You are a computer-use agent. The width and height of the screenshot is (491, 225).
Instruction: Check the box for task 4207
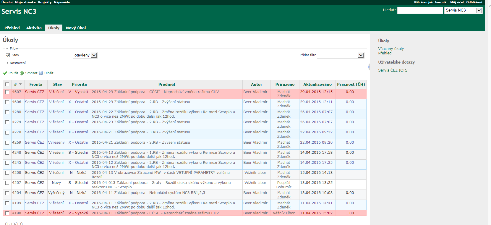coord(7,183)
